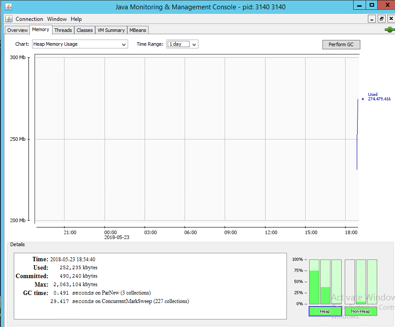Image resolution: width=395 pixels, height=327 pixels.
Task: Open the Window menu
Action: [x=57, y=19]
